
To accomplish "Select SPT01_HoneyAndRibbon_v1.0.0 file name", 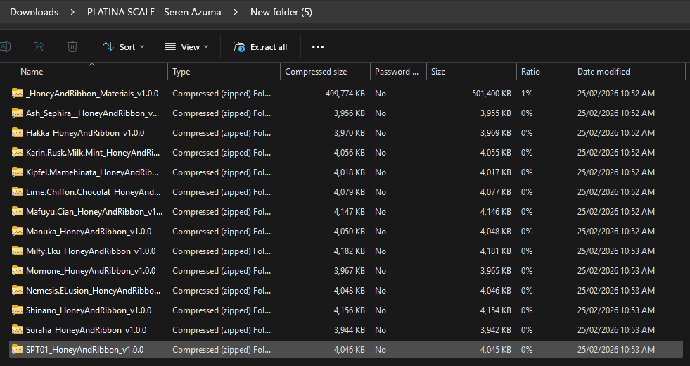I will coord(84,350).
